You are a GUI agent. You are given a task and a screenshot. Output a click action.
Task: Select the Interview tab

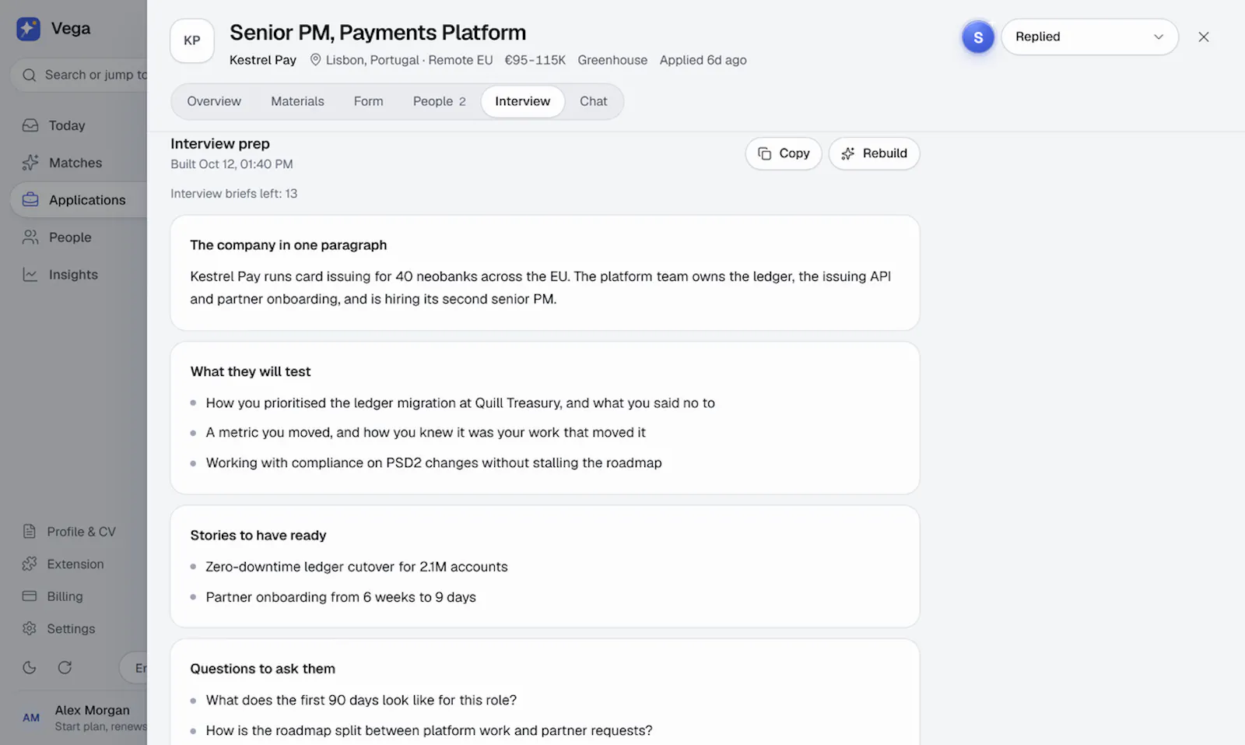[522, 101]
